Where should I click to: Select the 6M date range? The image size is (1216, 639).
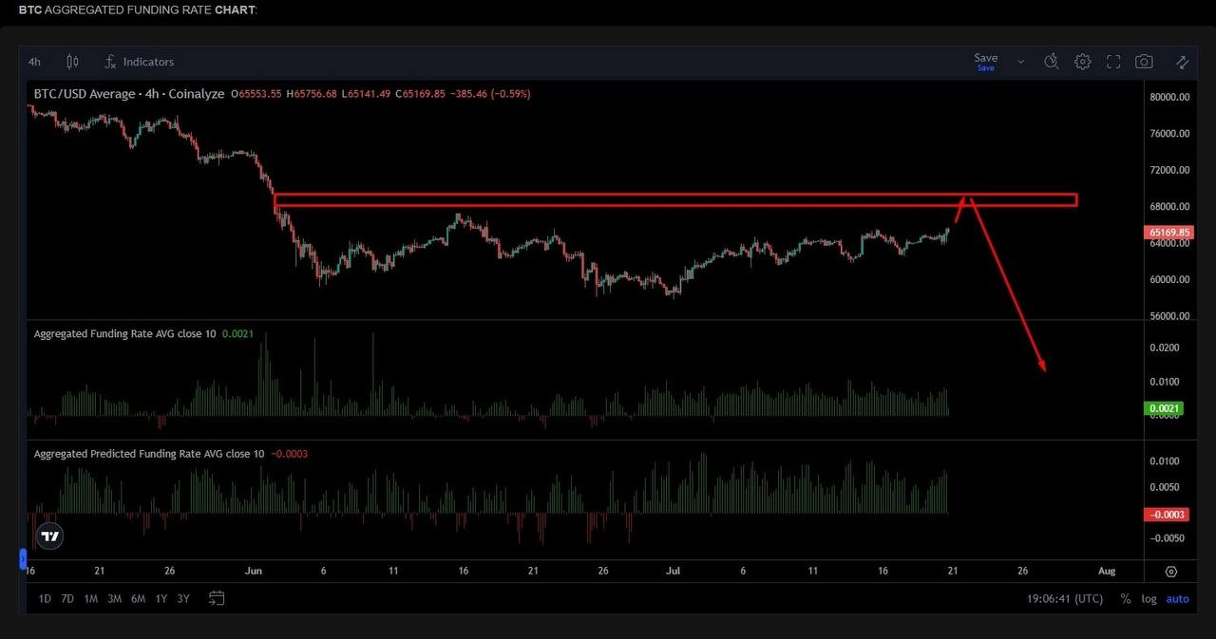click(x=138, y=599)
